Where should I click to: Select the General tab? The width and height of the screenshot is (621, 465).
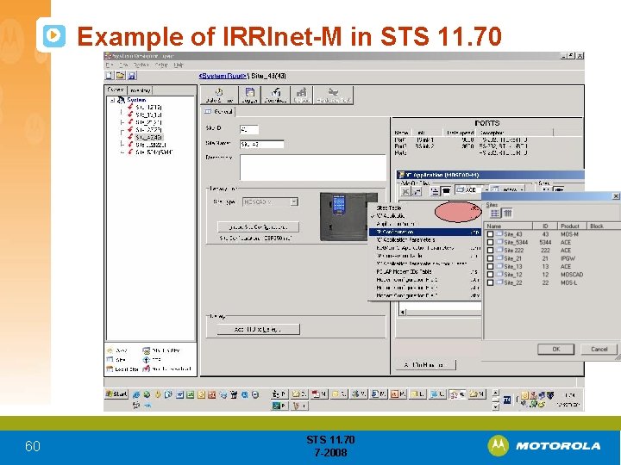point(218,111)
